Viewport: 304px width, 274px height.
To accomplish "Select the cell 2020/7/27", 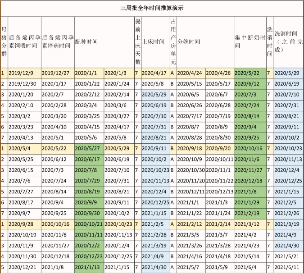I will click(25, 192).
